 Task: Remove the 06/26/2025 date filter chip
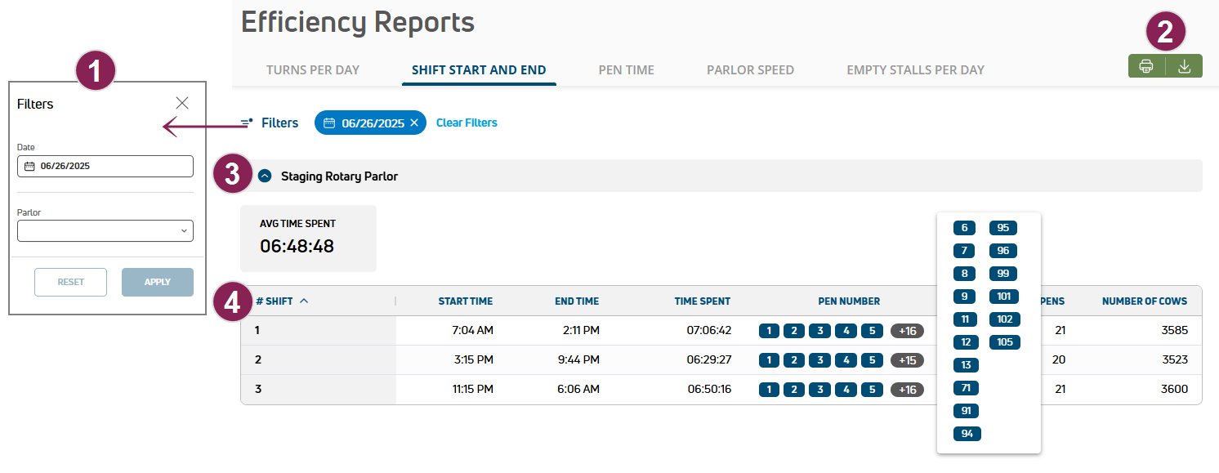click(x=414, y=123)
